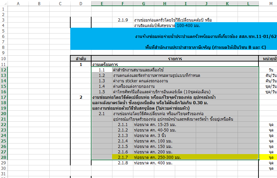Screen dimensions: 277x178
Task: Select column G header
Action: point(144,3)
